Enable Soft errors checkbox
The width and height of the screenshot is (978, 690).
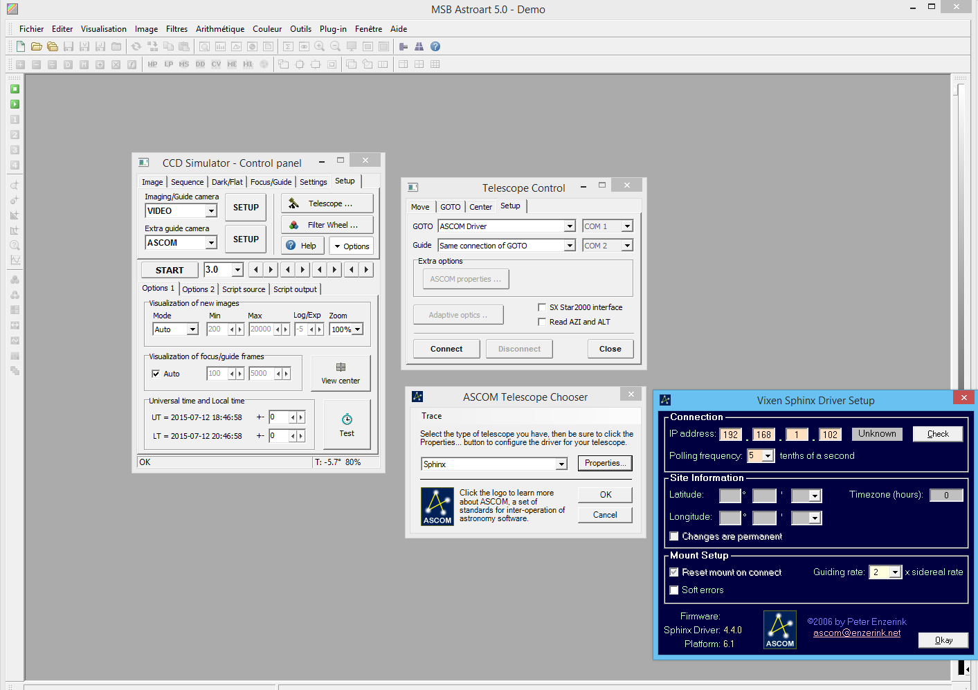pos(674,590)
